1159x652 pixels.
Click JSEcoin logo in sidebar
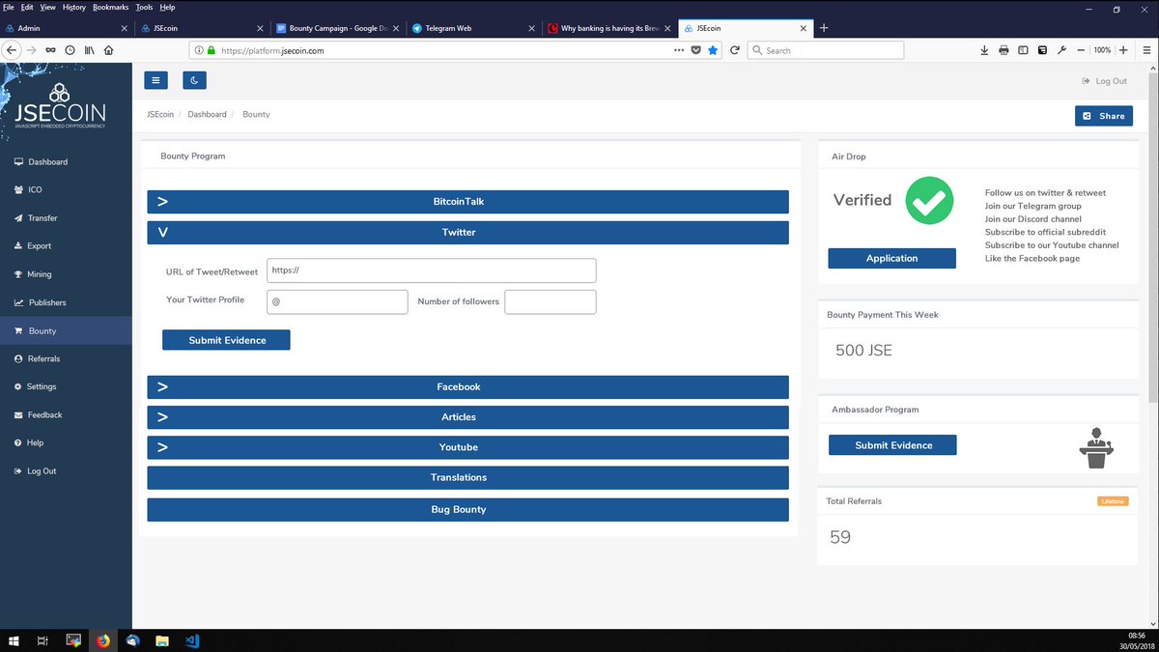[60, 106]
